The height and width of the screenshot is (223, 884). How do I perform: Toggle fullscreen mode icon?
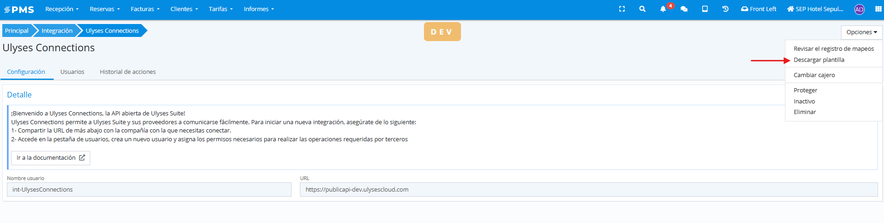click(622, 9)
